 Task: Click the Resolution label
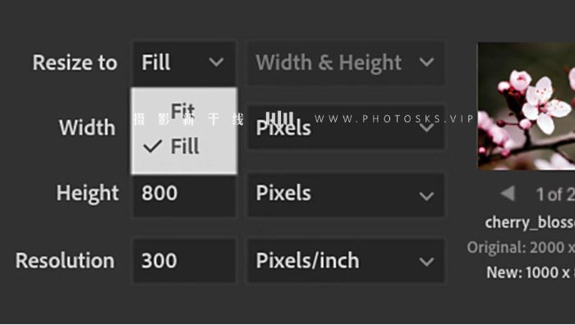(65, 260)
